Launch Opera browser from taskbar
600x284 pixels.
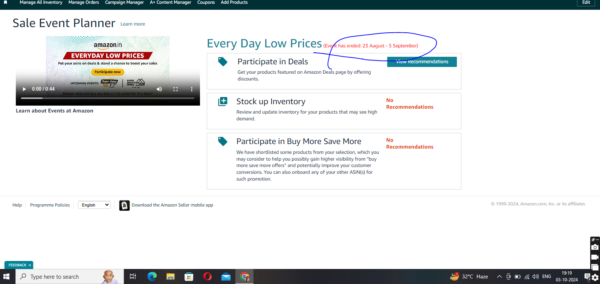click(207, 276)
